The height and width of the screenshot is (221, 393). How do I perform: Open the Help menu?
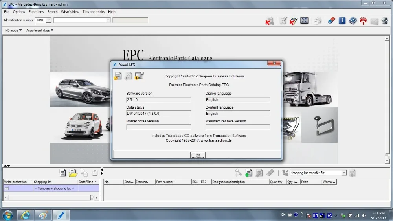(112, 12)
